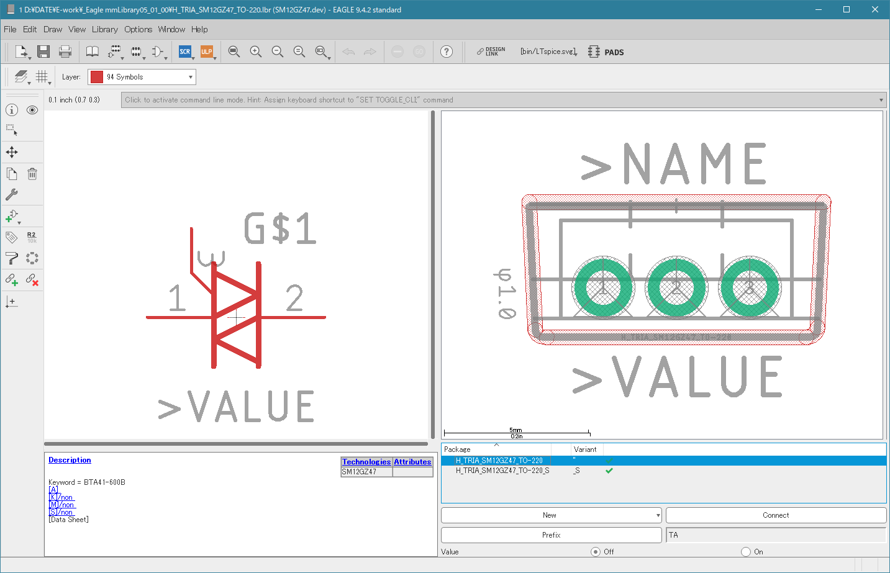This screenshot has height=573, width=890.
Task: Open the Library menu
Action: pyautogui.click(x=105, y=29)
